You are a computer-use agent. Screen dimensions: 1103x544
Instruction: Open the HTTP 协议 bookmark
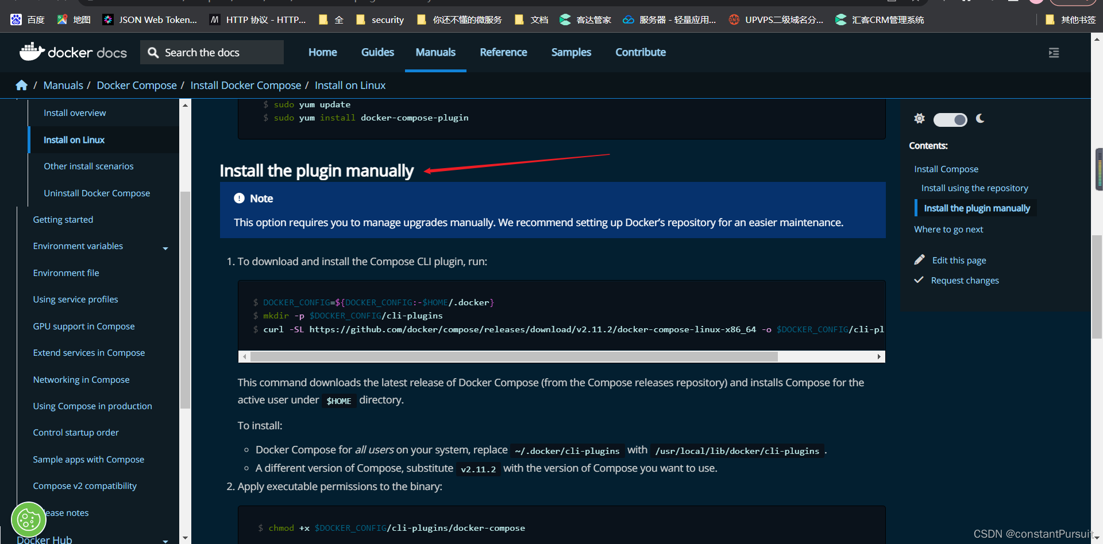coord(257,20)
